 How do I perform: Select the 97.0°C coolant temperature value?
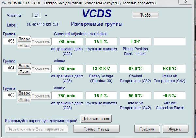tap(136, 69)
